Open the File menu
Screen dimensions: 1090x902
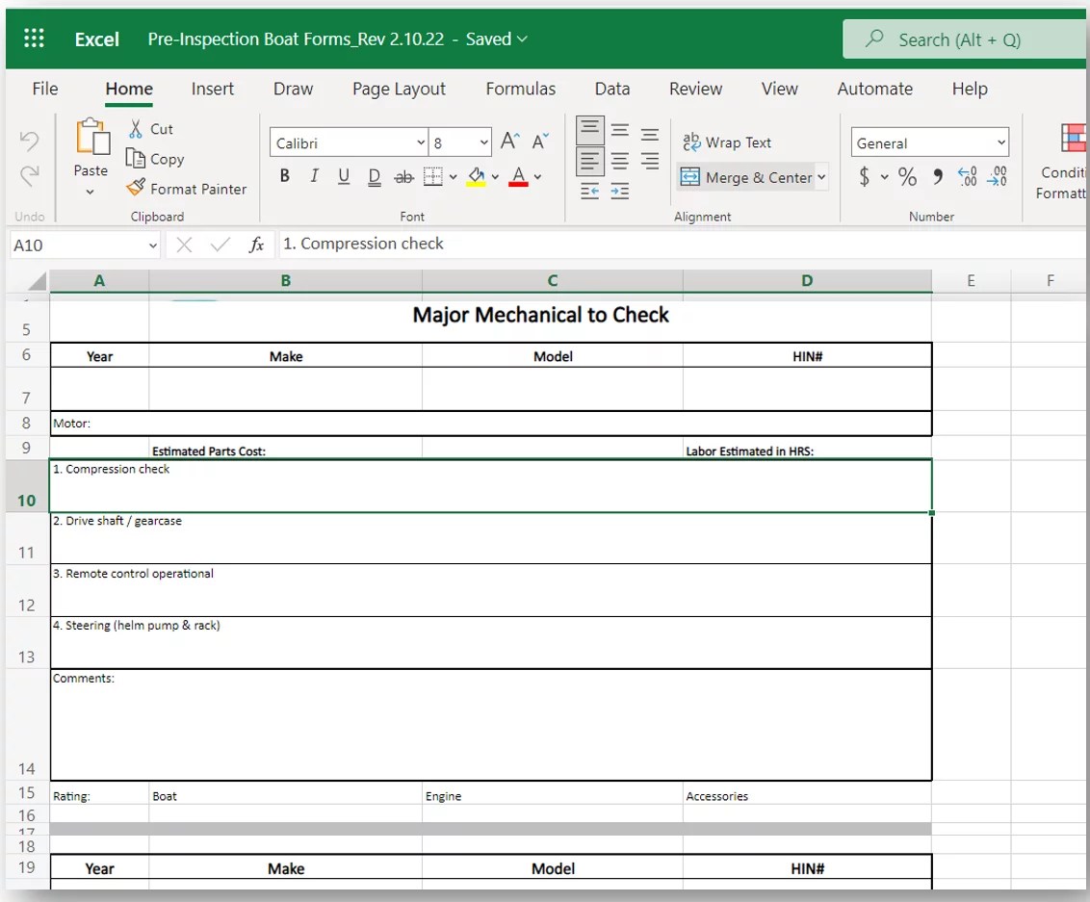45,89
